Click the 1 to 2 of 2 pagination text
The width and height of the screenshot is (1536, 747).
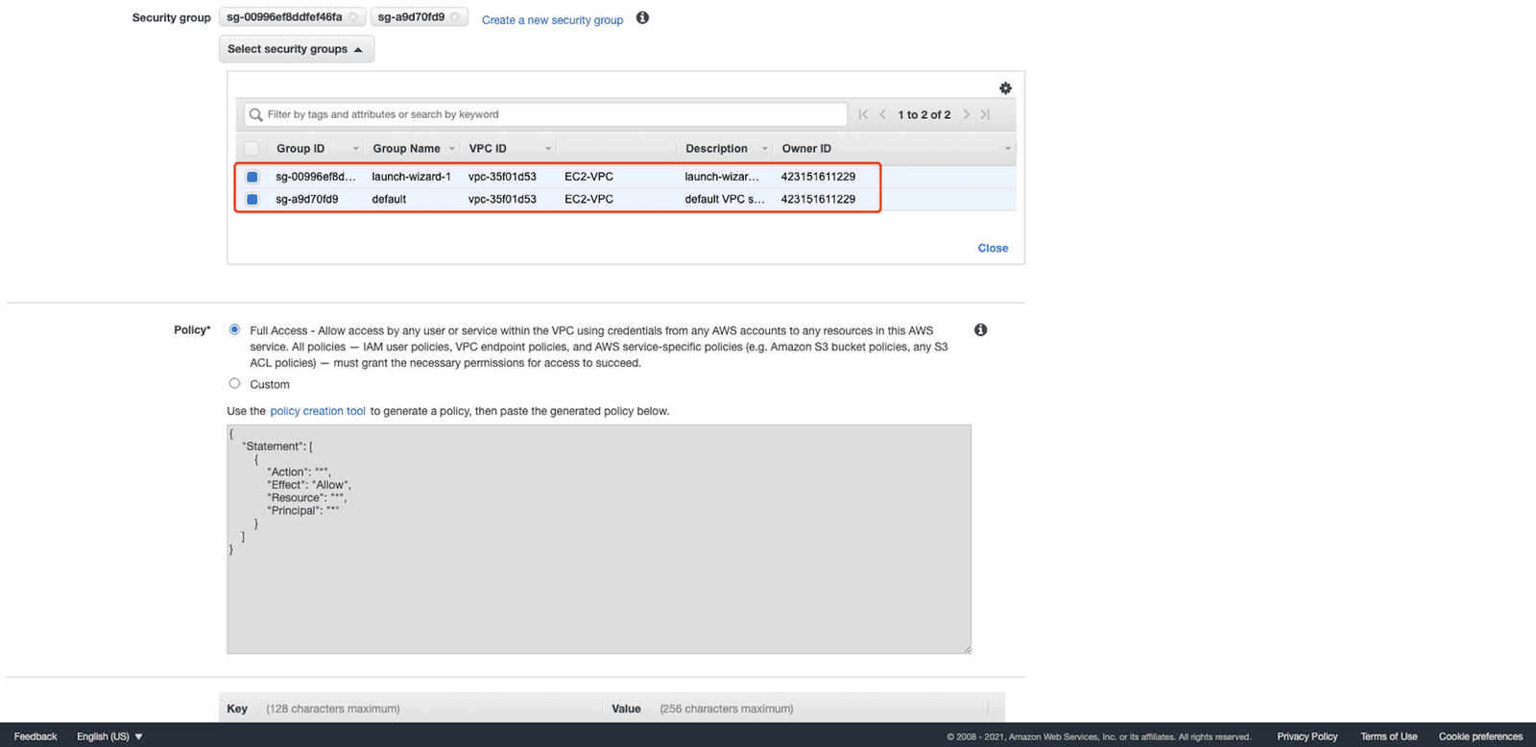pos(924,115)
